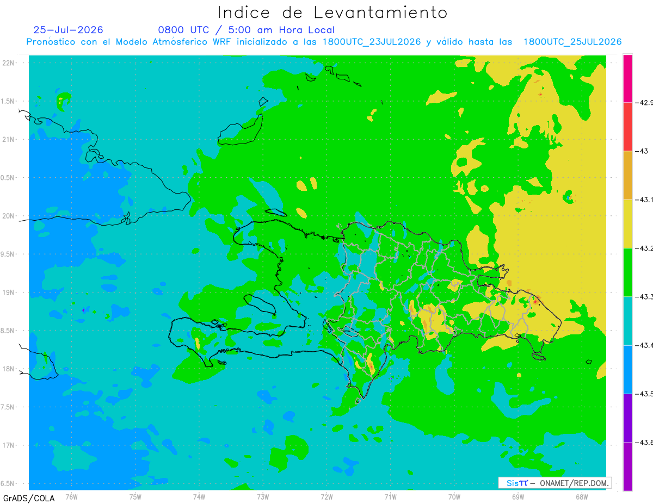Click '0800 UTC / 5:00 am Hora Local'

247,30
